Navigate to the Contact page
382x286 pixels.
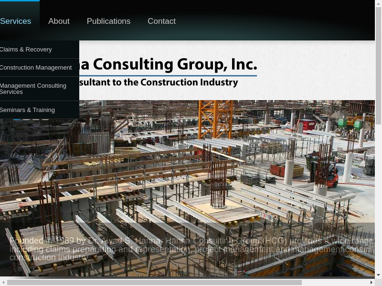161,21
